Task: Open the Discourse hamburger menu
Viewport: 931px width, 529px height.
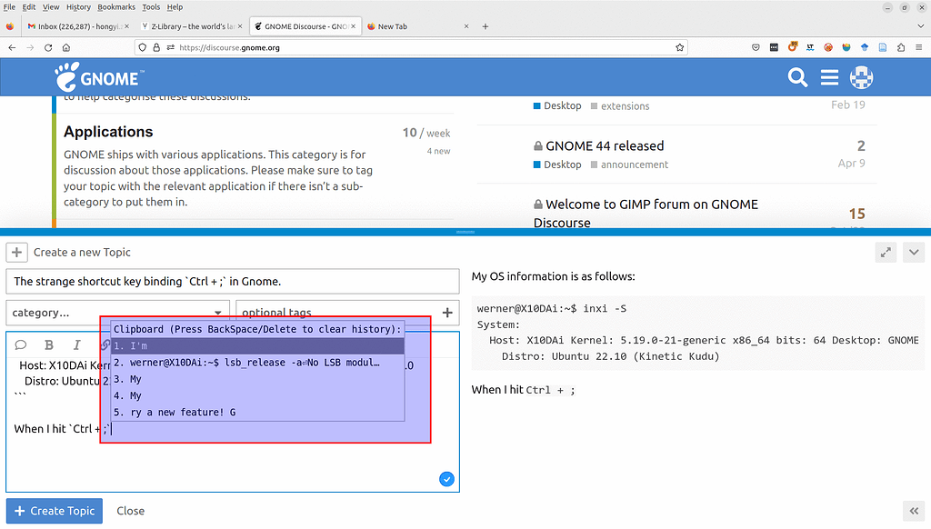Action: click(829, 77)
